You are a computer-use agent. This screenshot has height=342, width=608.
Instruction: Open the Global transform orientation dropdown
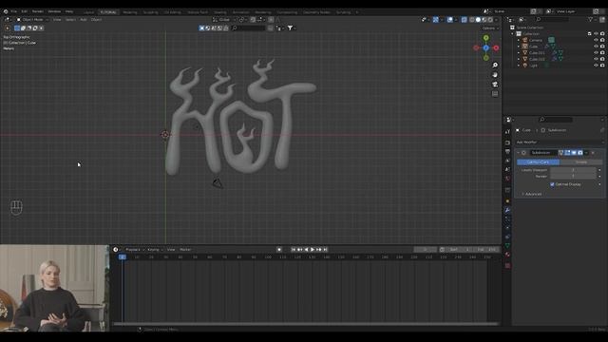pos(224,19)
